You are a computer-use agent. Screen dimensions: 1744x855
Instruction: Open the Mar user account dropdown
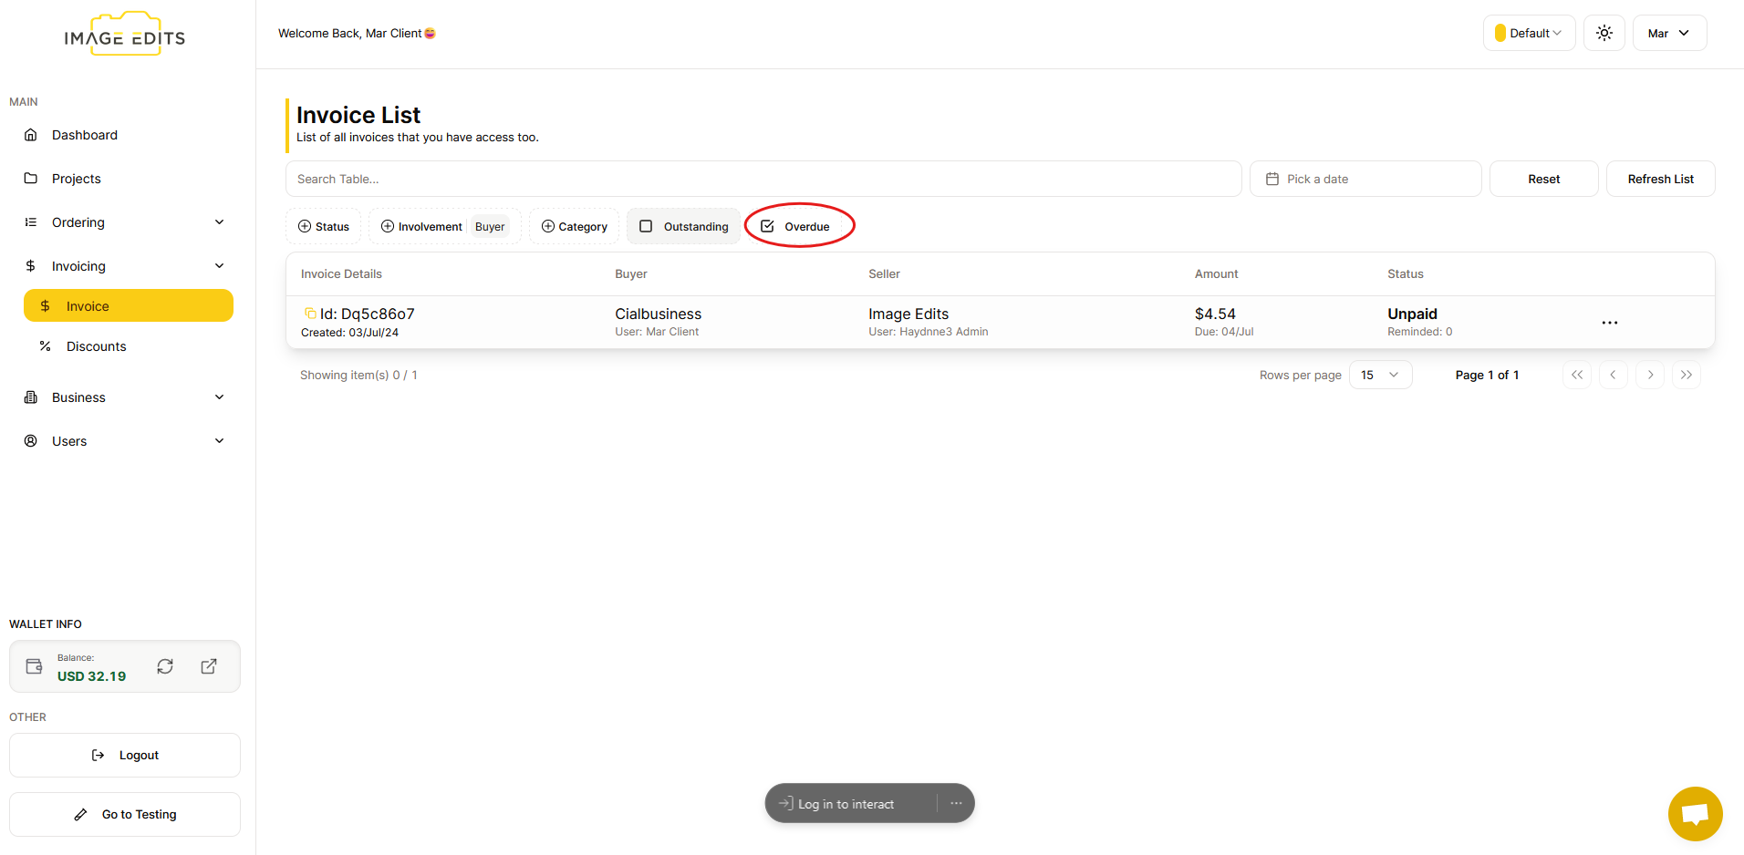pos(1668,33)
